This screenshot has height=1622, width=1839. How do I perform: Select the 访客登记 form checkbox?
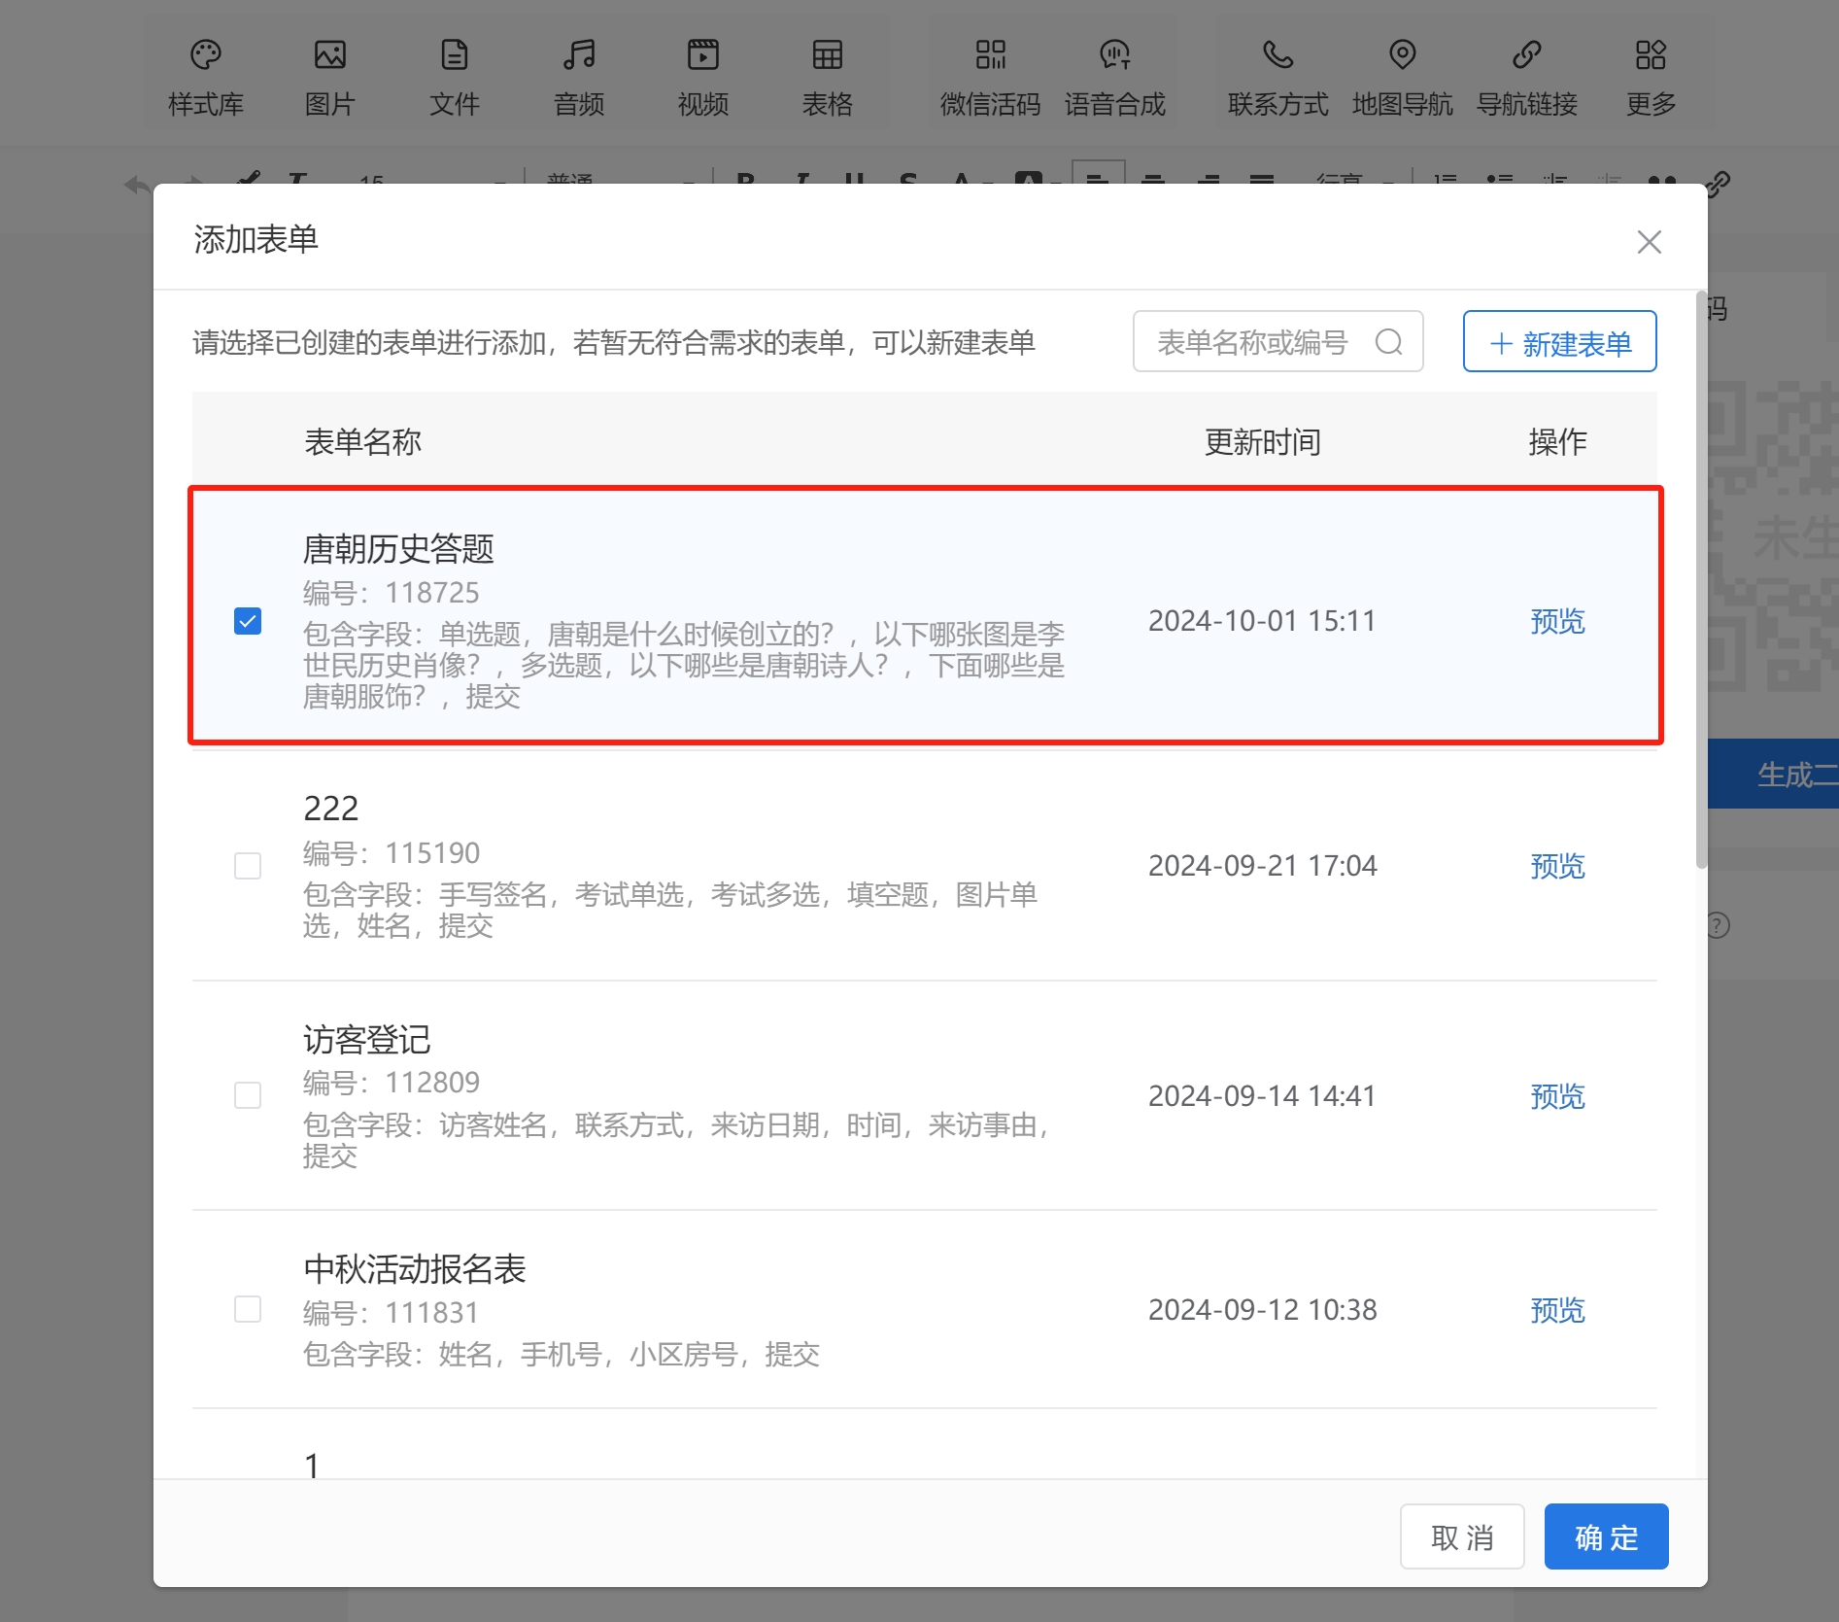tap(248, 1095)
